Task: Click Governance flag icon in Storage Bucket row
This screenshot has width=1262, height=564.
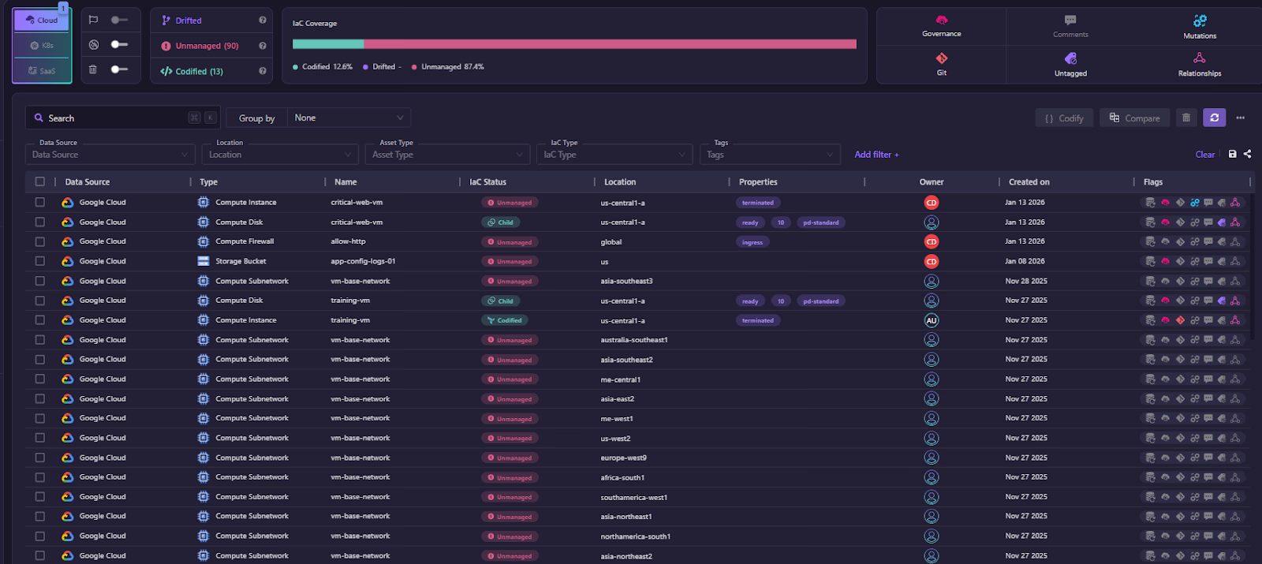Action: point(1165,261)
